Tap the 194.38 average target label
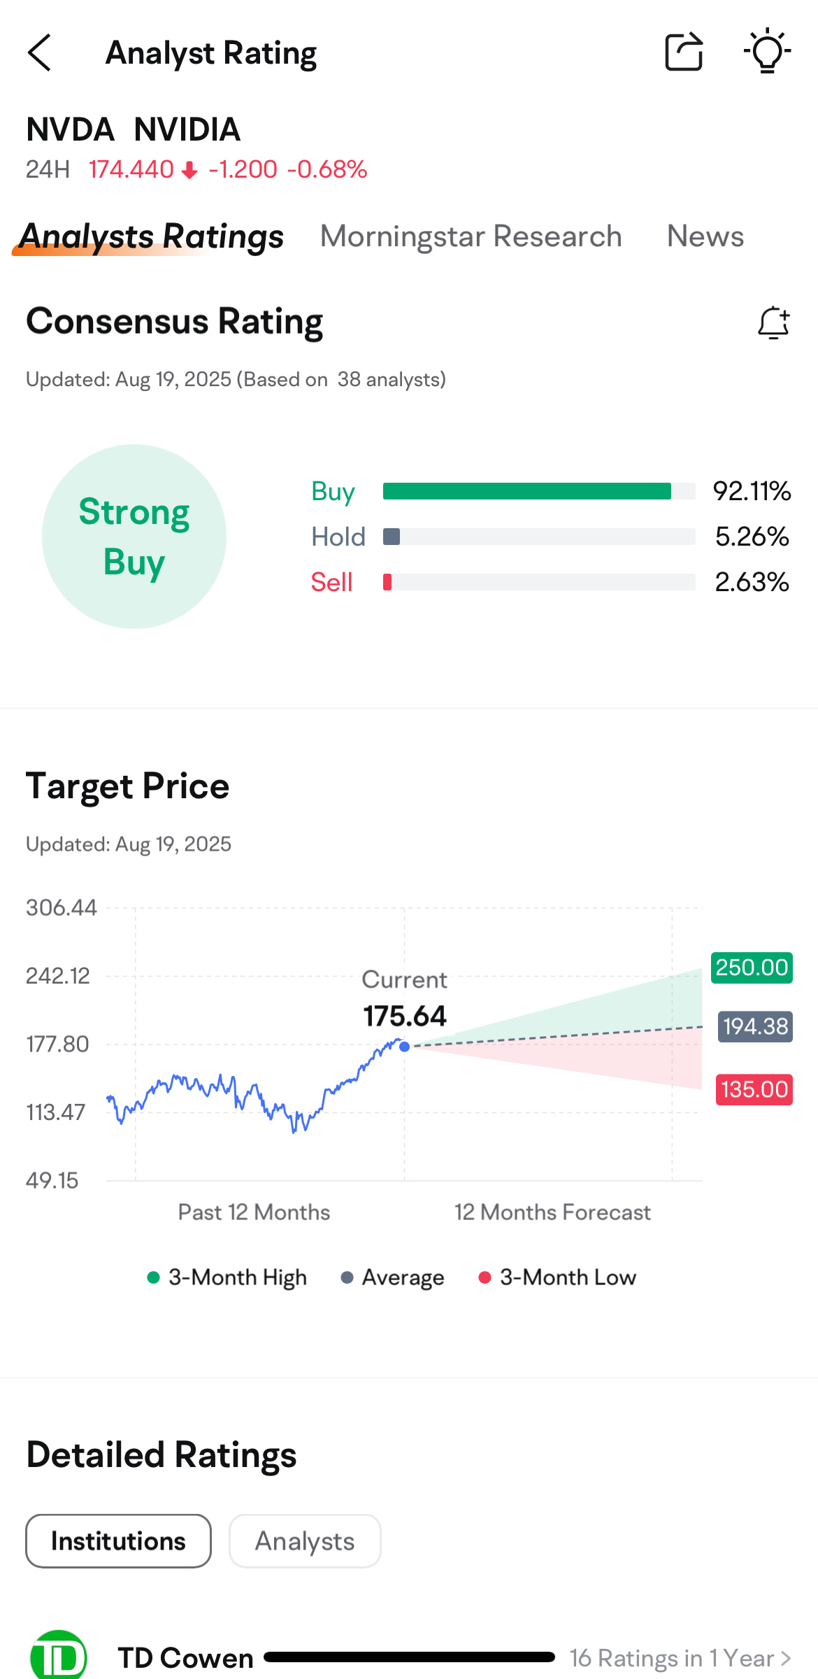The height and width of the screenshot is (1679, 818). tap(755, 1026)
